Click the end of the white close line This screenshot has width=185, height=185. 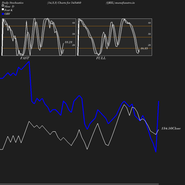pos(158,130)
